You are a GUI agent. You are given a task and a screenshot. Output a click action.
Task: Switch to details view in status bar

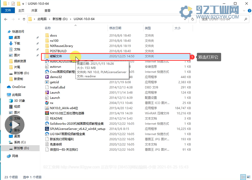click(243, 177)
